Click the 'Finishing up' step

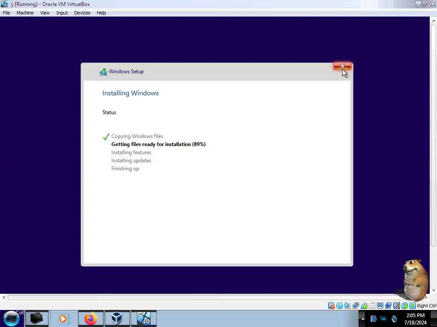(125, 169)
